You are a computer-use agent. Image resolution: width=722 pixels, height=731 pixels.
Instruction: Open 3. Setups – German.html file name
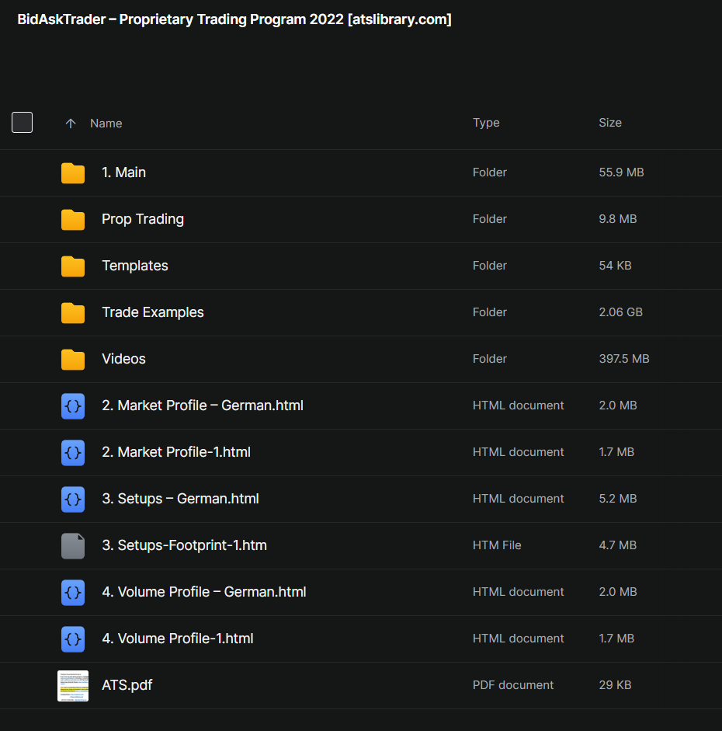coord(180,499)
